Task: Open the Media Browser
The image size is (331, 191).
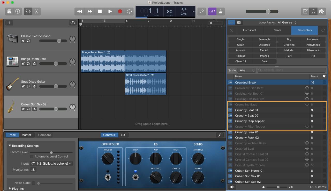Action: 322,11
